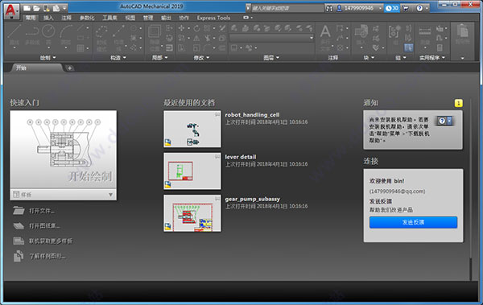The height and width of the screenshot is (305, 483).
Task: Click the construction line icon in Construction panel
Action: tap(118, 31)
